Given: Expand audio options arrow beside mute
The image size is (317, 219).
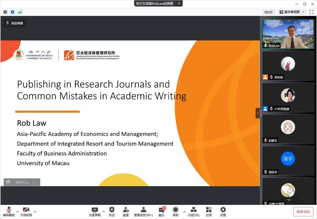Looking at the screenshot, I should [x=18, y=212].
